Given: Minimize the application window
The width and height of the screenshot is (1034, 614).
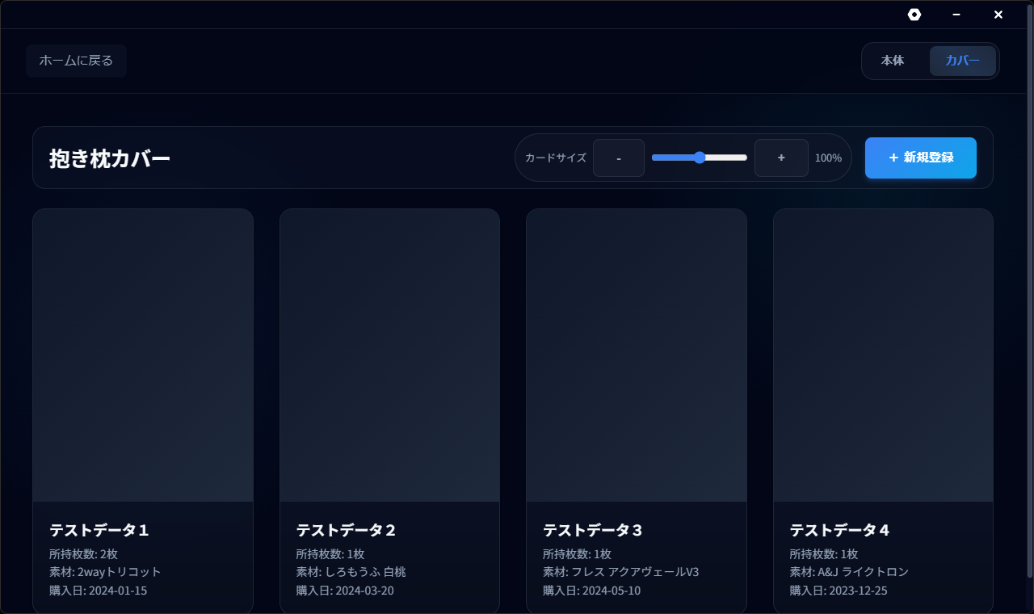Looking at the screenshot, I should point(956,15).
